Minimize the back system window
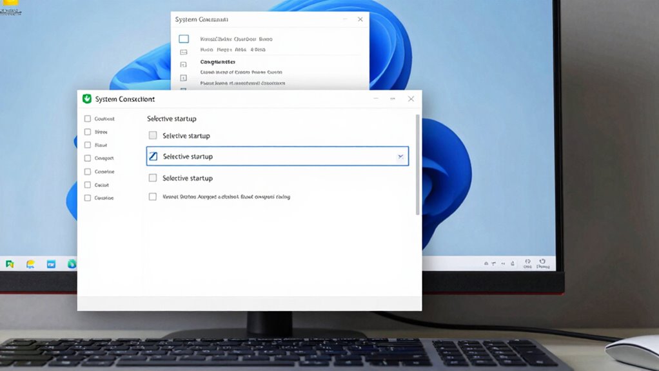659x371 pixels. (x=345, y=19)
